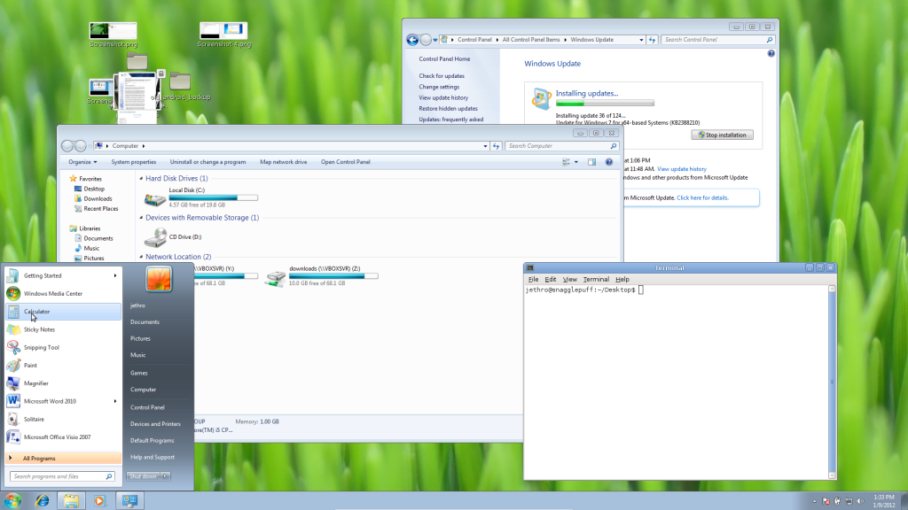
Task: Open All Programs in Start menu
Action: click(x=63, y=459)
